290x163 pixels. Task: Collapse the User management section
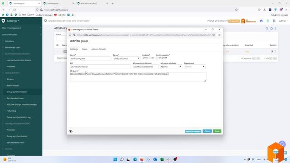click(21, 28)
